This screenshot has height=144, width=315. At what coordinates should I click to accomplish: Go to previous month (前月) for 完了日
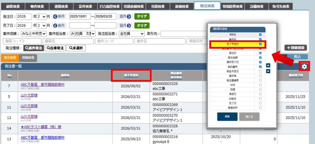[59, 25]
